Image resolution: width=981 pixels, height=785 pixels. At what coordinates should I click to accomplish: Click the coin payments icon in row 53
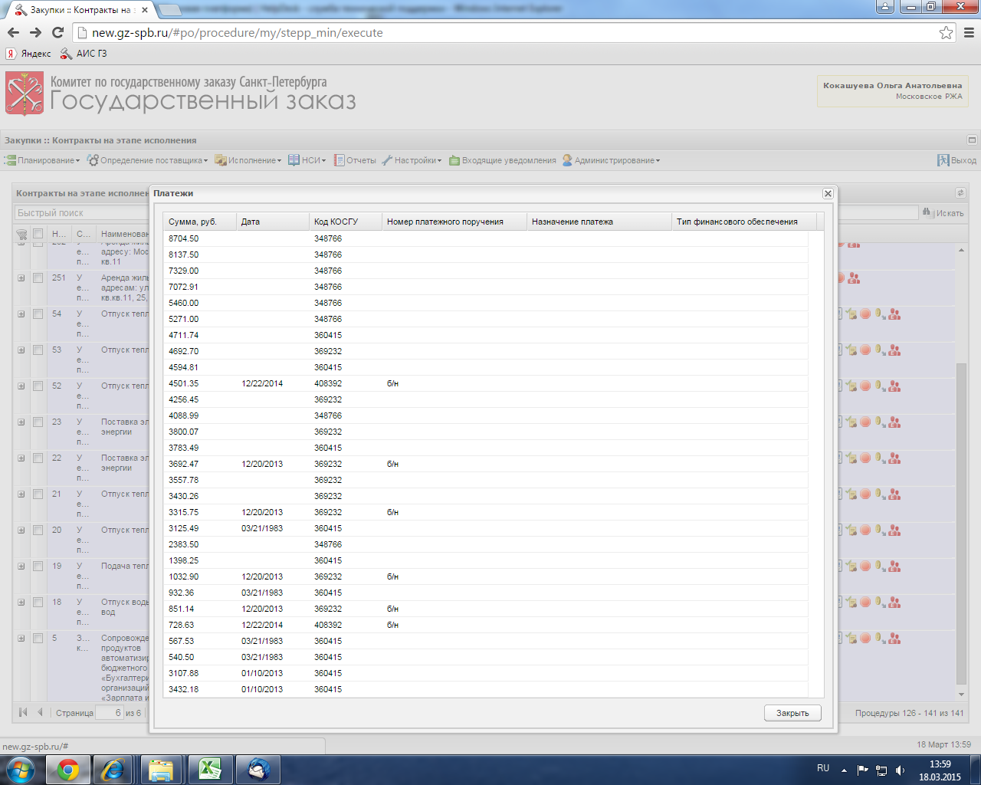click(880, 350)
